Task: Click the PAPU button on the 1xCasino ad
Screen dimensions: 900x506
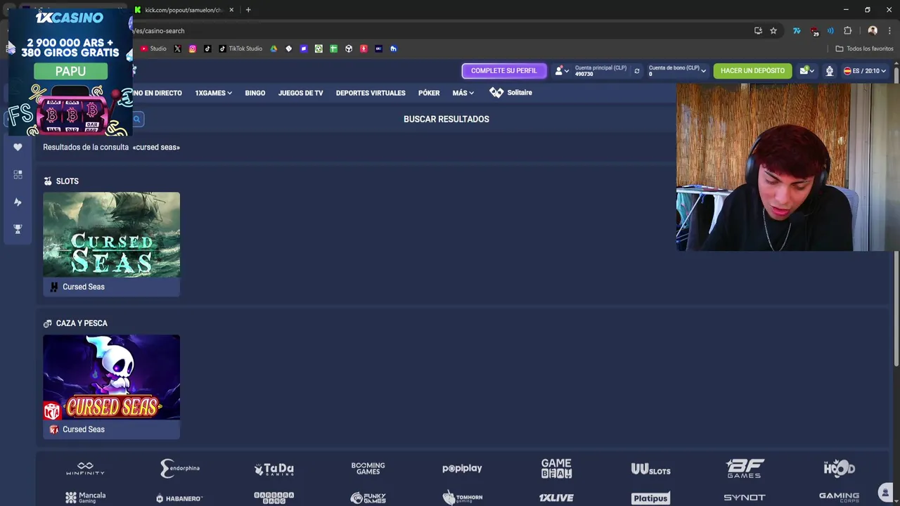Action: 70,71
